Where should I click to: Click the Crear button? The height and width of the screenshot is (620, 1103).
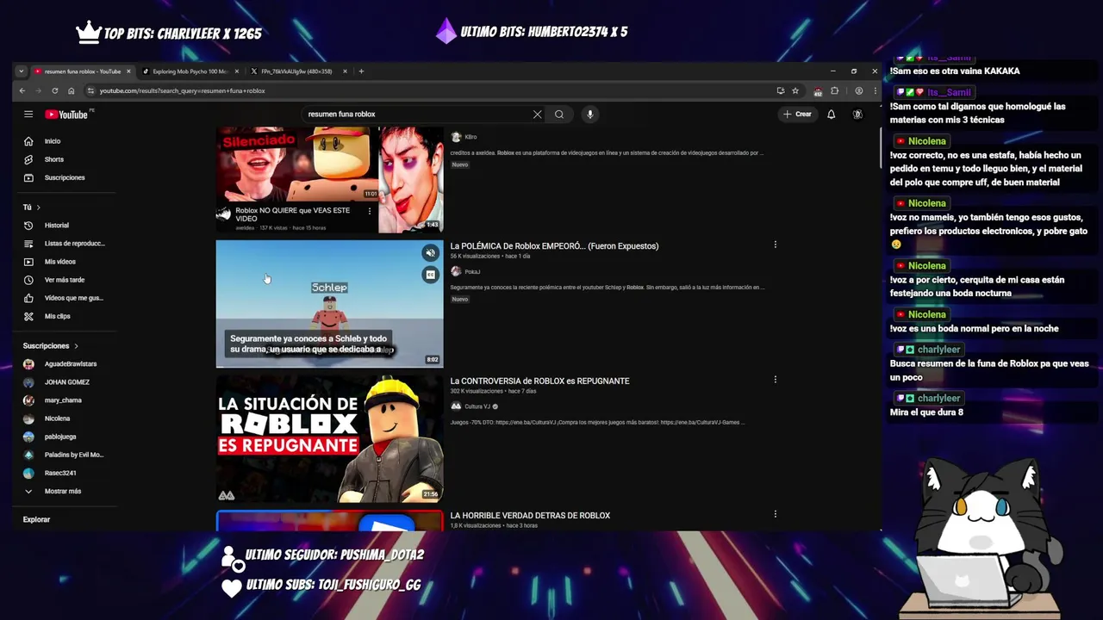click(x=797, y=114)
